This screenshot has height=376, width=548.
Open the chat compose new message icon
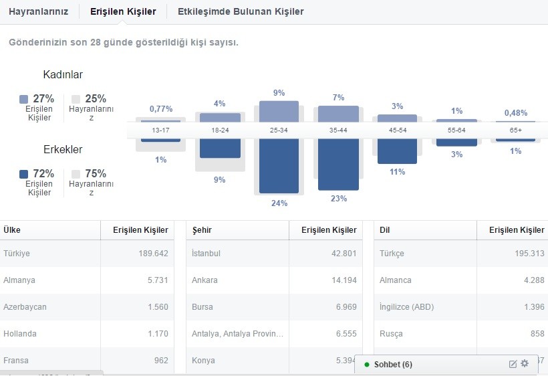[x=513, y=364]
